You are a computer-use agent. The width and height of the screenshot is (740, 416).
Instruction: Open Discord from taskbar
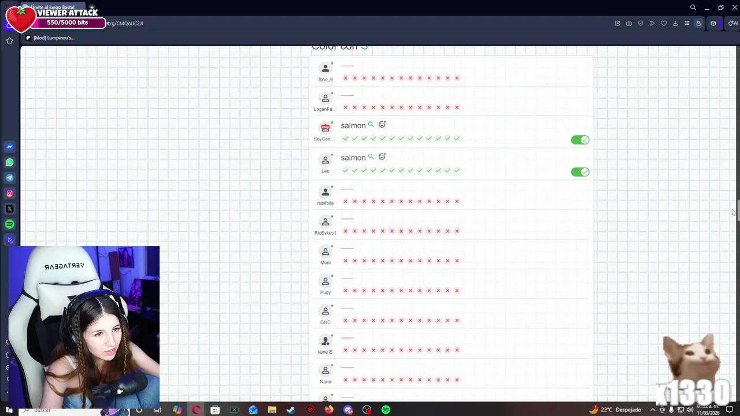click(347, 410)
